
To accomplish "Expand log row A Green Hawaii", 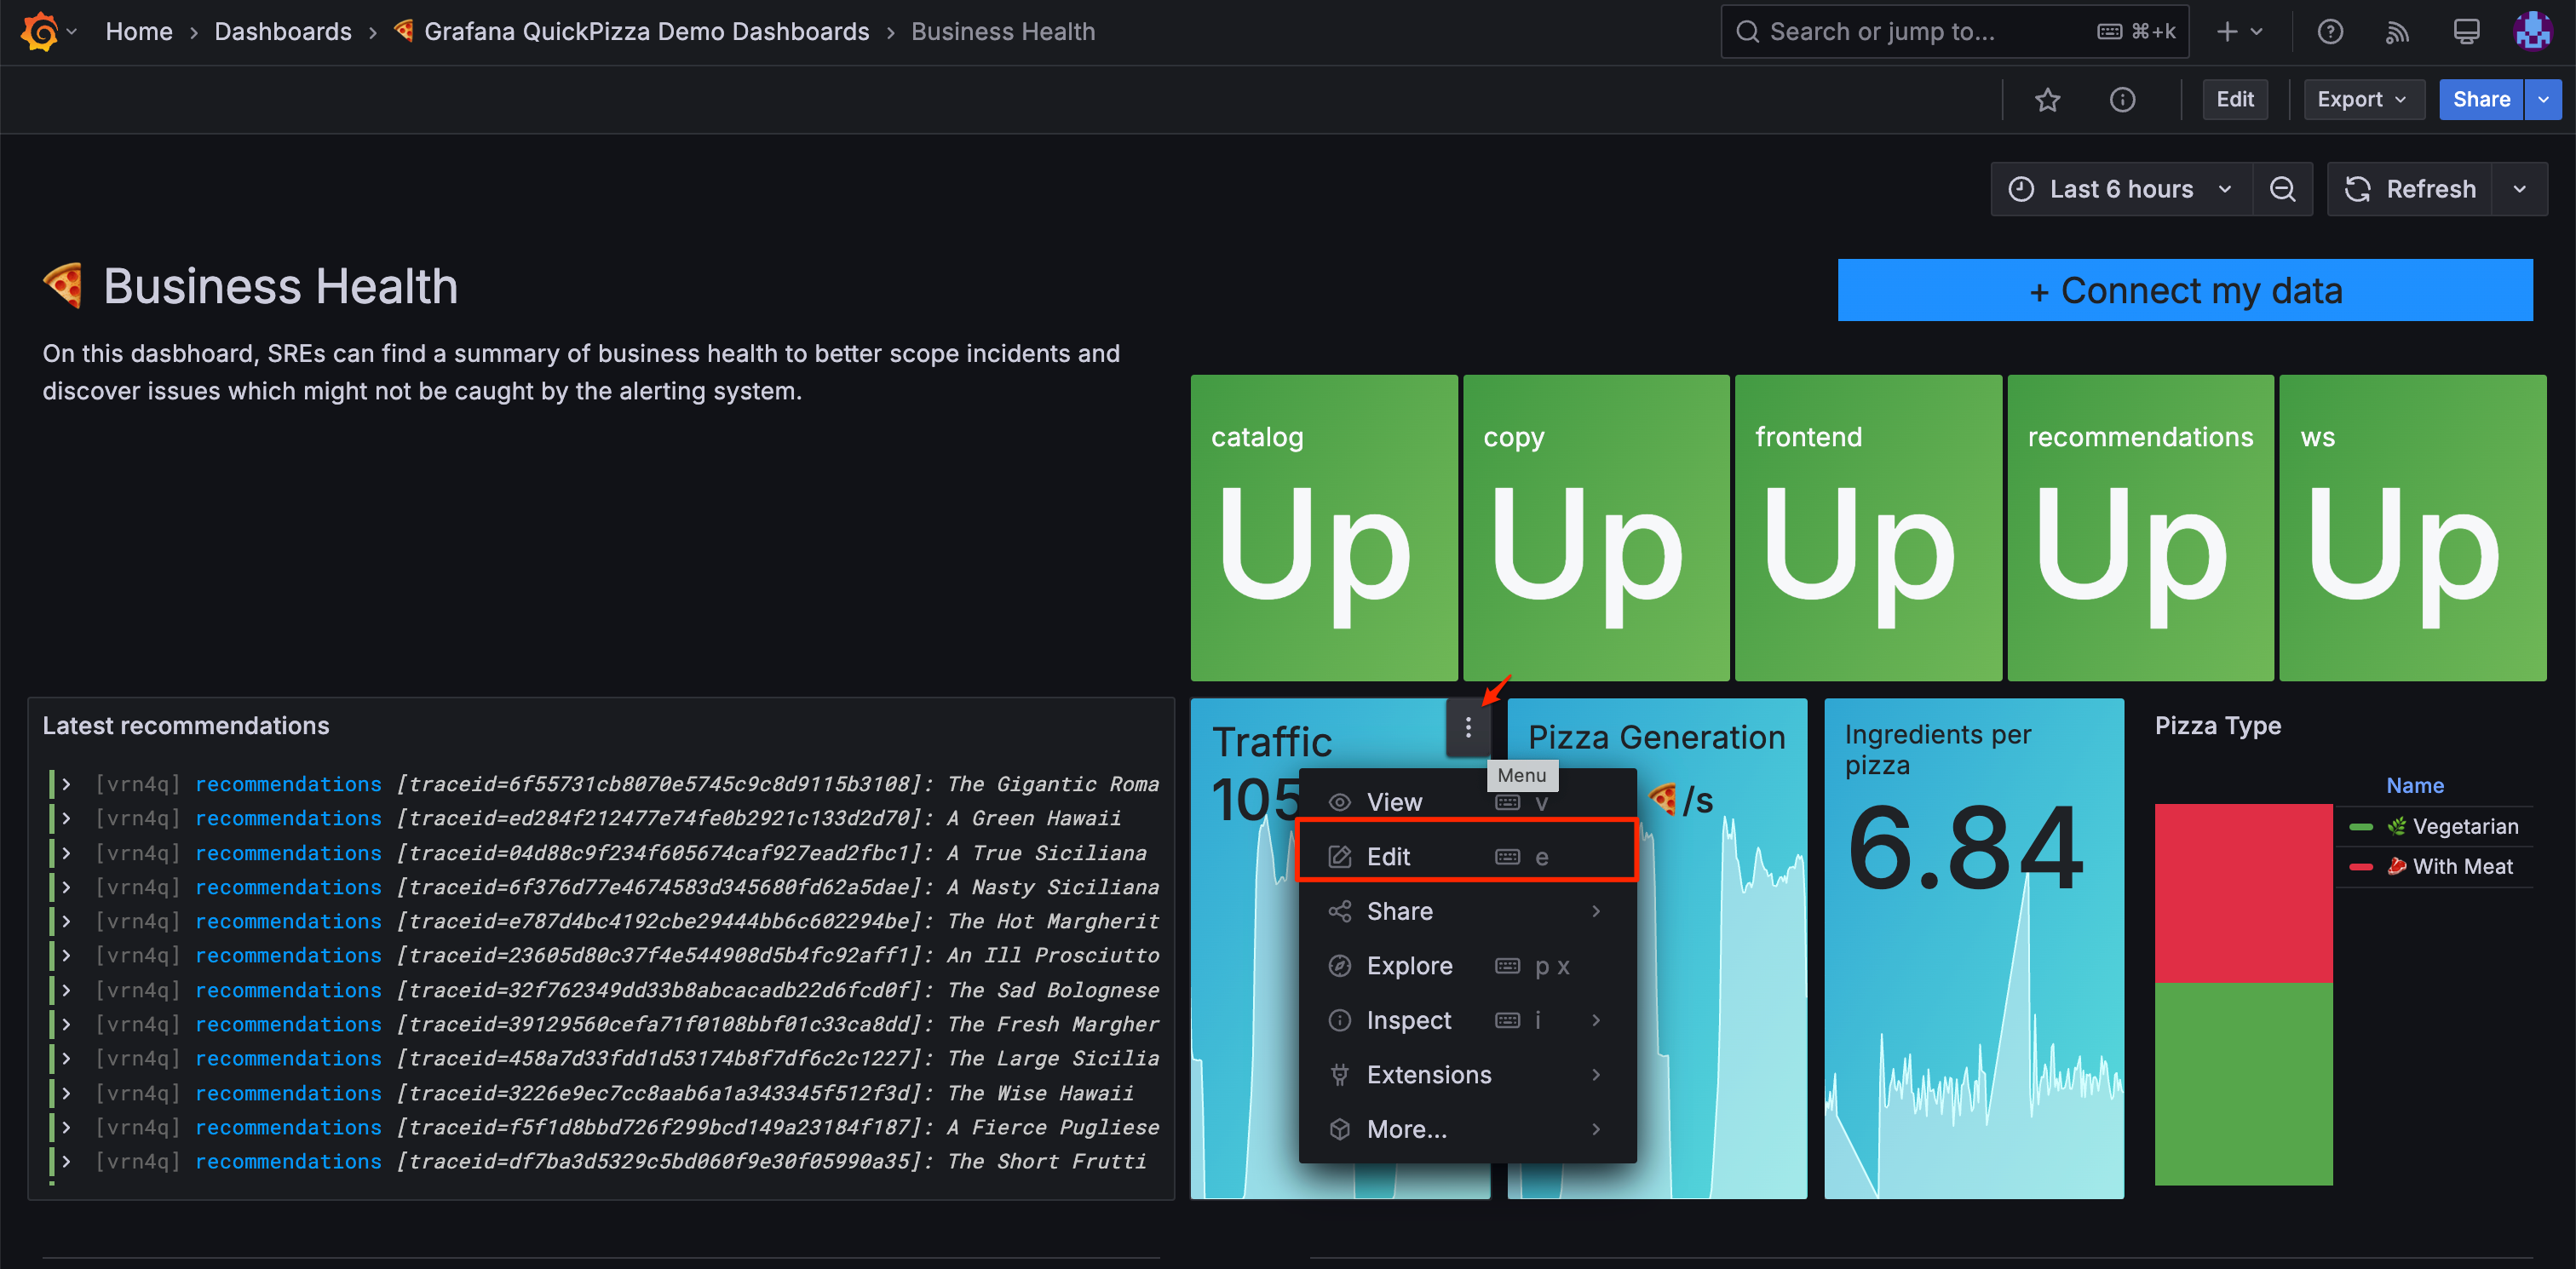I will [x=66, y=819].
